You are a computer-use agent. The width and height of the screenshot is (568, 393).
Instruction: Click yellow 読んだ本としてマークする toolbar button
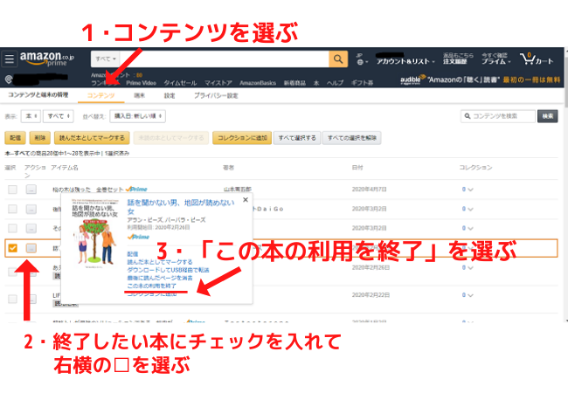(92, 138)
